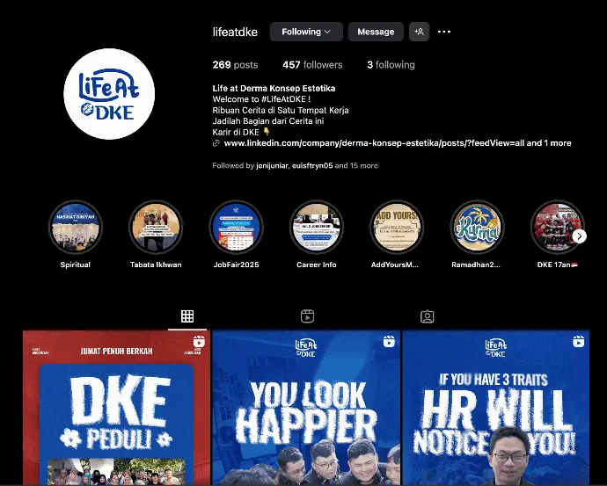Click the add similar accounts person icon

tap(419, 32)
